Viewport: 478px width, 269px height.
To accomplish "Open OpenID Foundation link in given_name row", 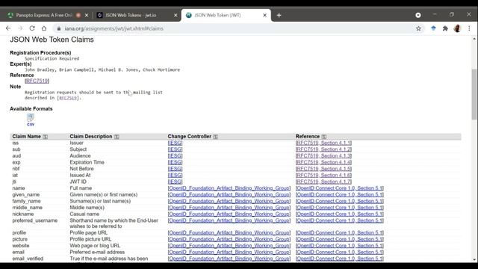I will (x=229, y=194).
